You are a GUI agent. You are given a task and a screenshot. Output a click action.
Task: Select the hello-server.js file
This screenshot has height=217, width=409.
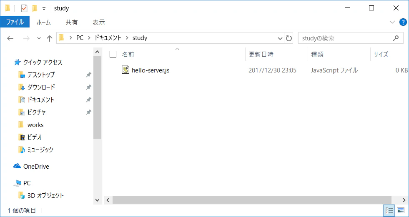tap(151, 70)
